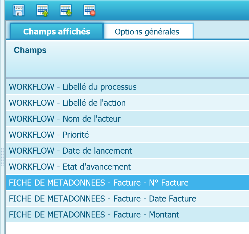The height and width of the screenshot is (234, 249).
Task: Select WORKFLOW - Nom de l'acteur row
Action: (65, 119)
